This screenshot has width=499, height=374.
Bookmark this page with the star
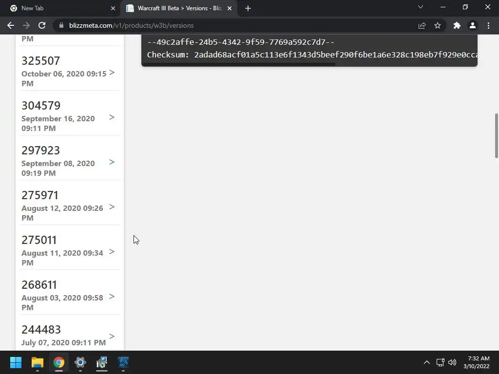(438, 25)
